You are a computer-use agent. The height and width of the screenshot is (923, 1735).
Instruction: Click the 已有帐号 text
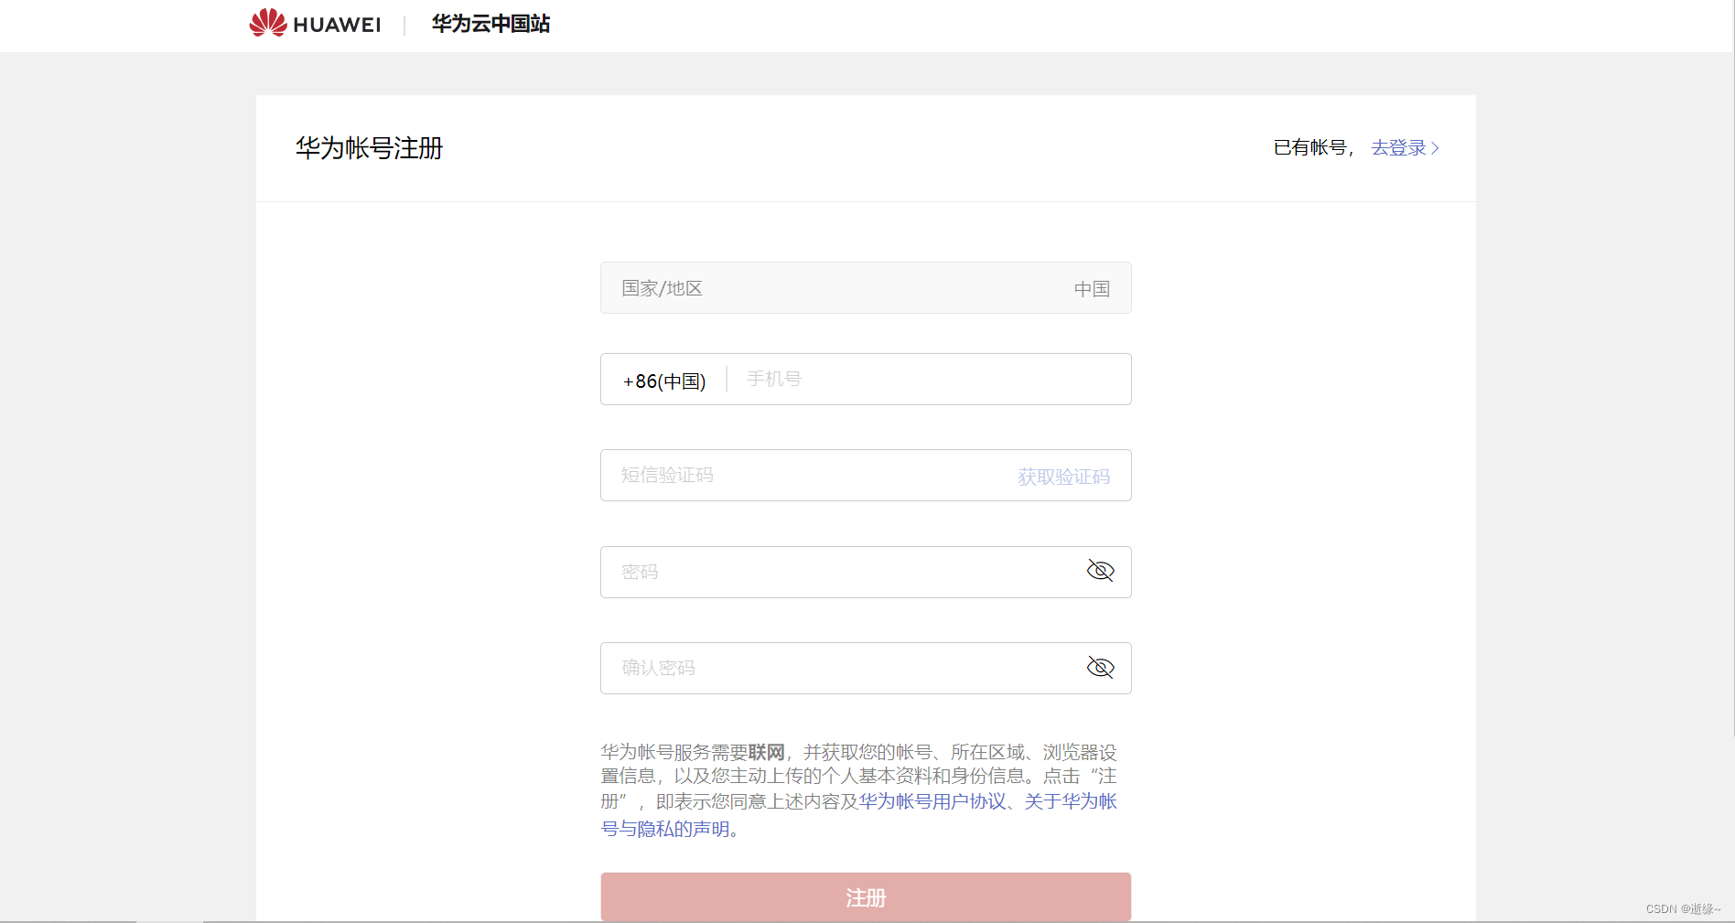coord(1309,147)
